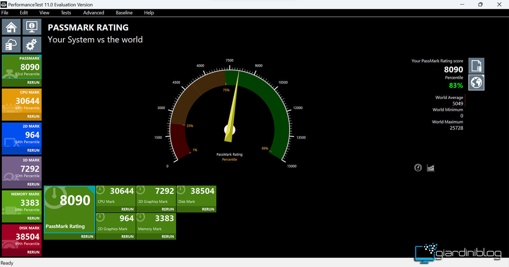Click the World Average value 5049

458,103
